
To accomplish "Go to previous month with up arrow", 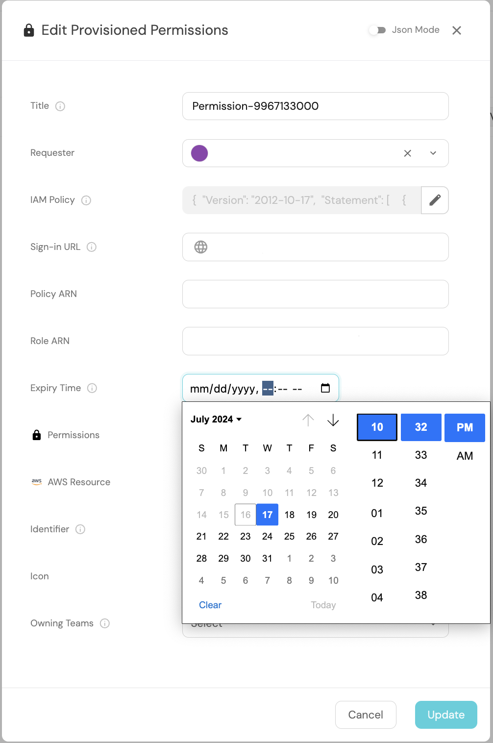I will coord(308,420).
